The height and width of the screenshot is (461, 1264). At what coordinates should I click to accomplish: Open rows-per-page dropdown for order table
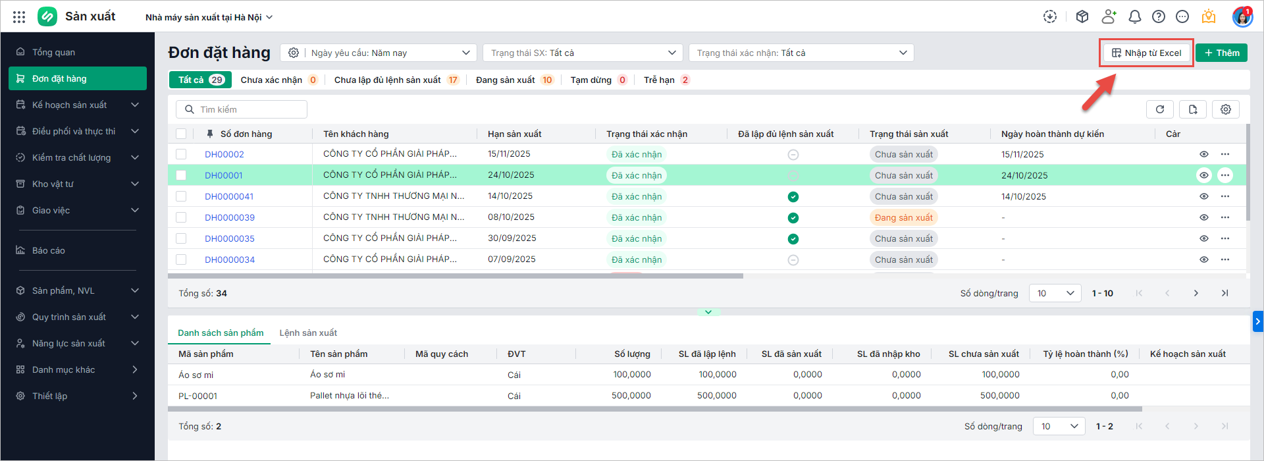click(1055, 293)
